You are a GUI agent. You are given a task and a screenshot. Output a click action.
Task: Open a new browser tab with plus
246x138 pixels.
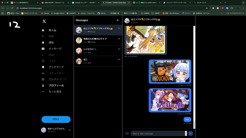click(225, 3)
